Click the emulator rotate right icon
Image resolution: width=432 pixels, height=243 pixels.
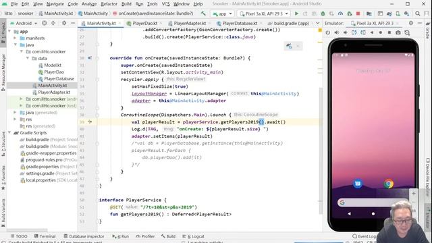pos(363,32)
